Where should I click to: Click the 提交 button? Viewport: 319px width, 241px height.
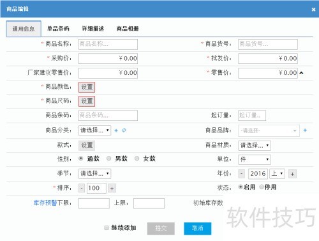[x=161, y=229]
